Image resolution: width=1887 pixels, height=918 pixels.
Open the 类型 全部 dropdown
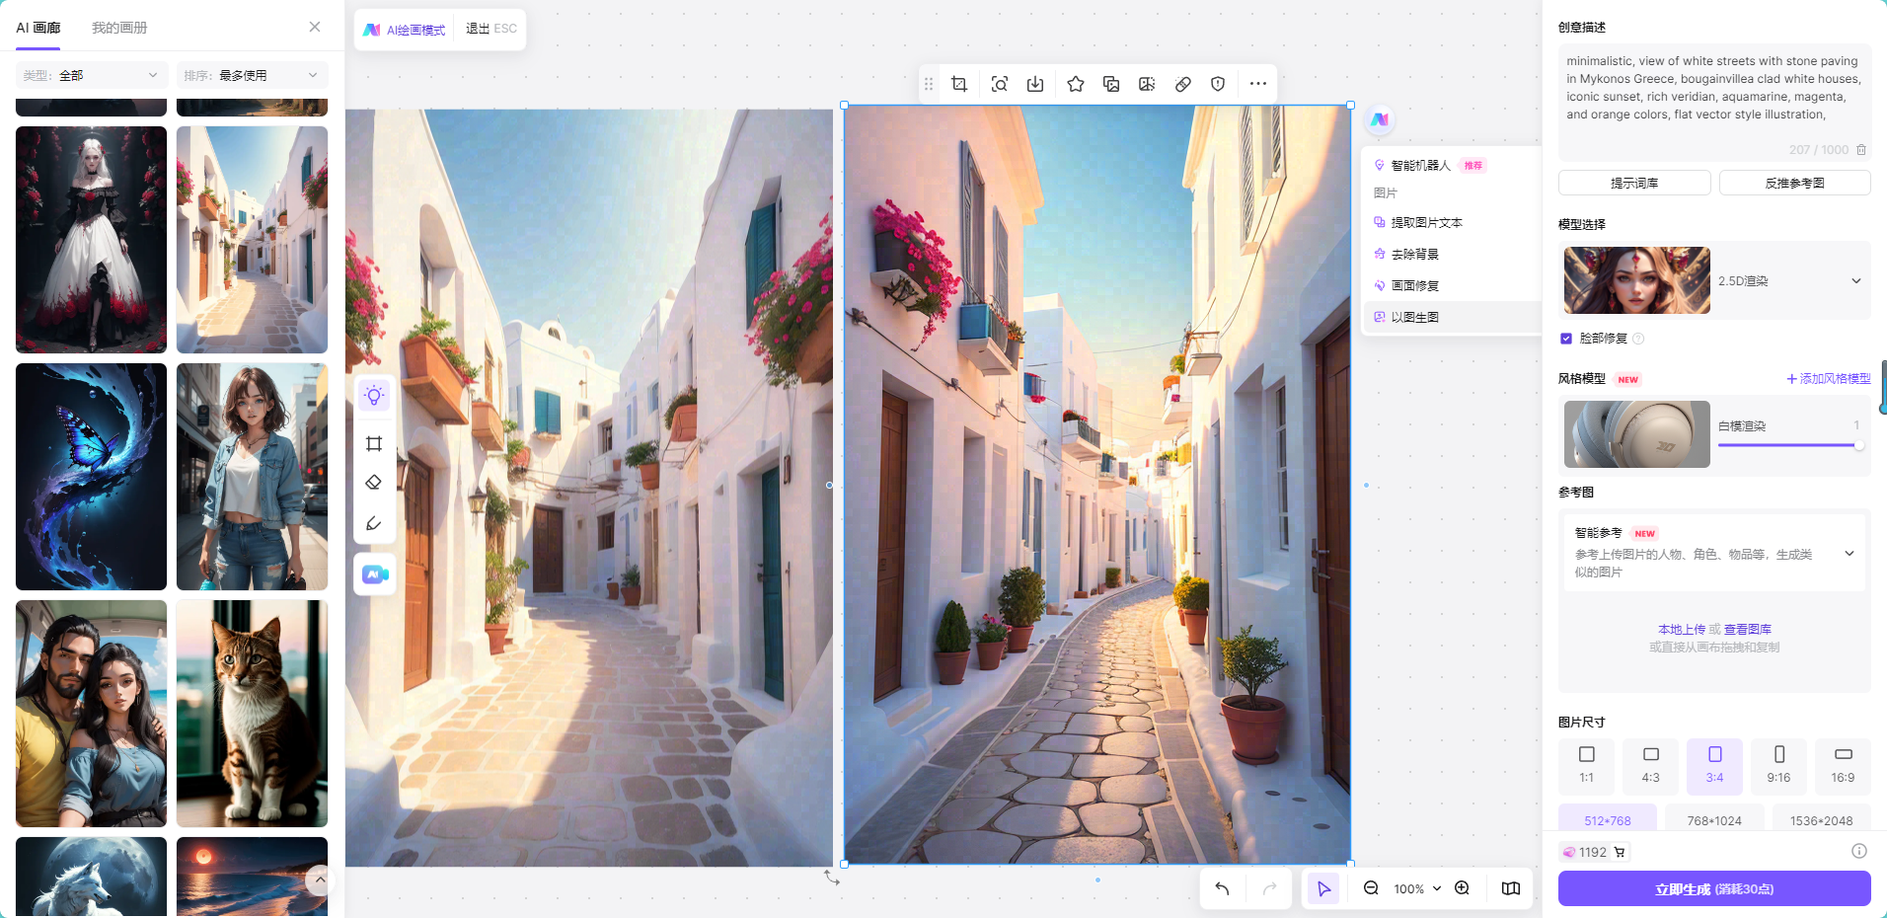click(91, 75)
